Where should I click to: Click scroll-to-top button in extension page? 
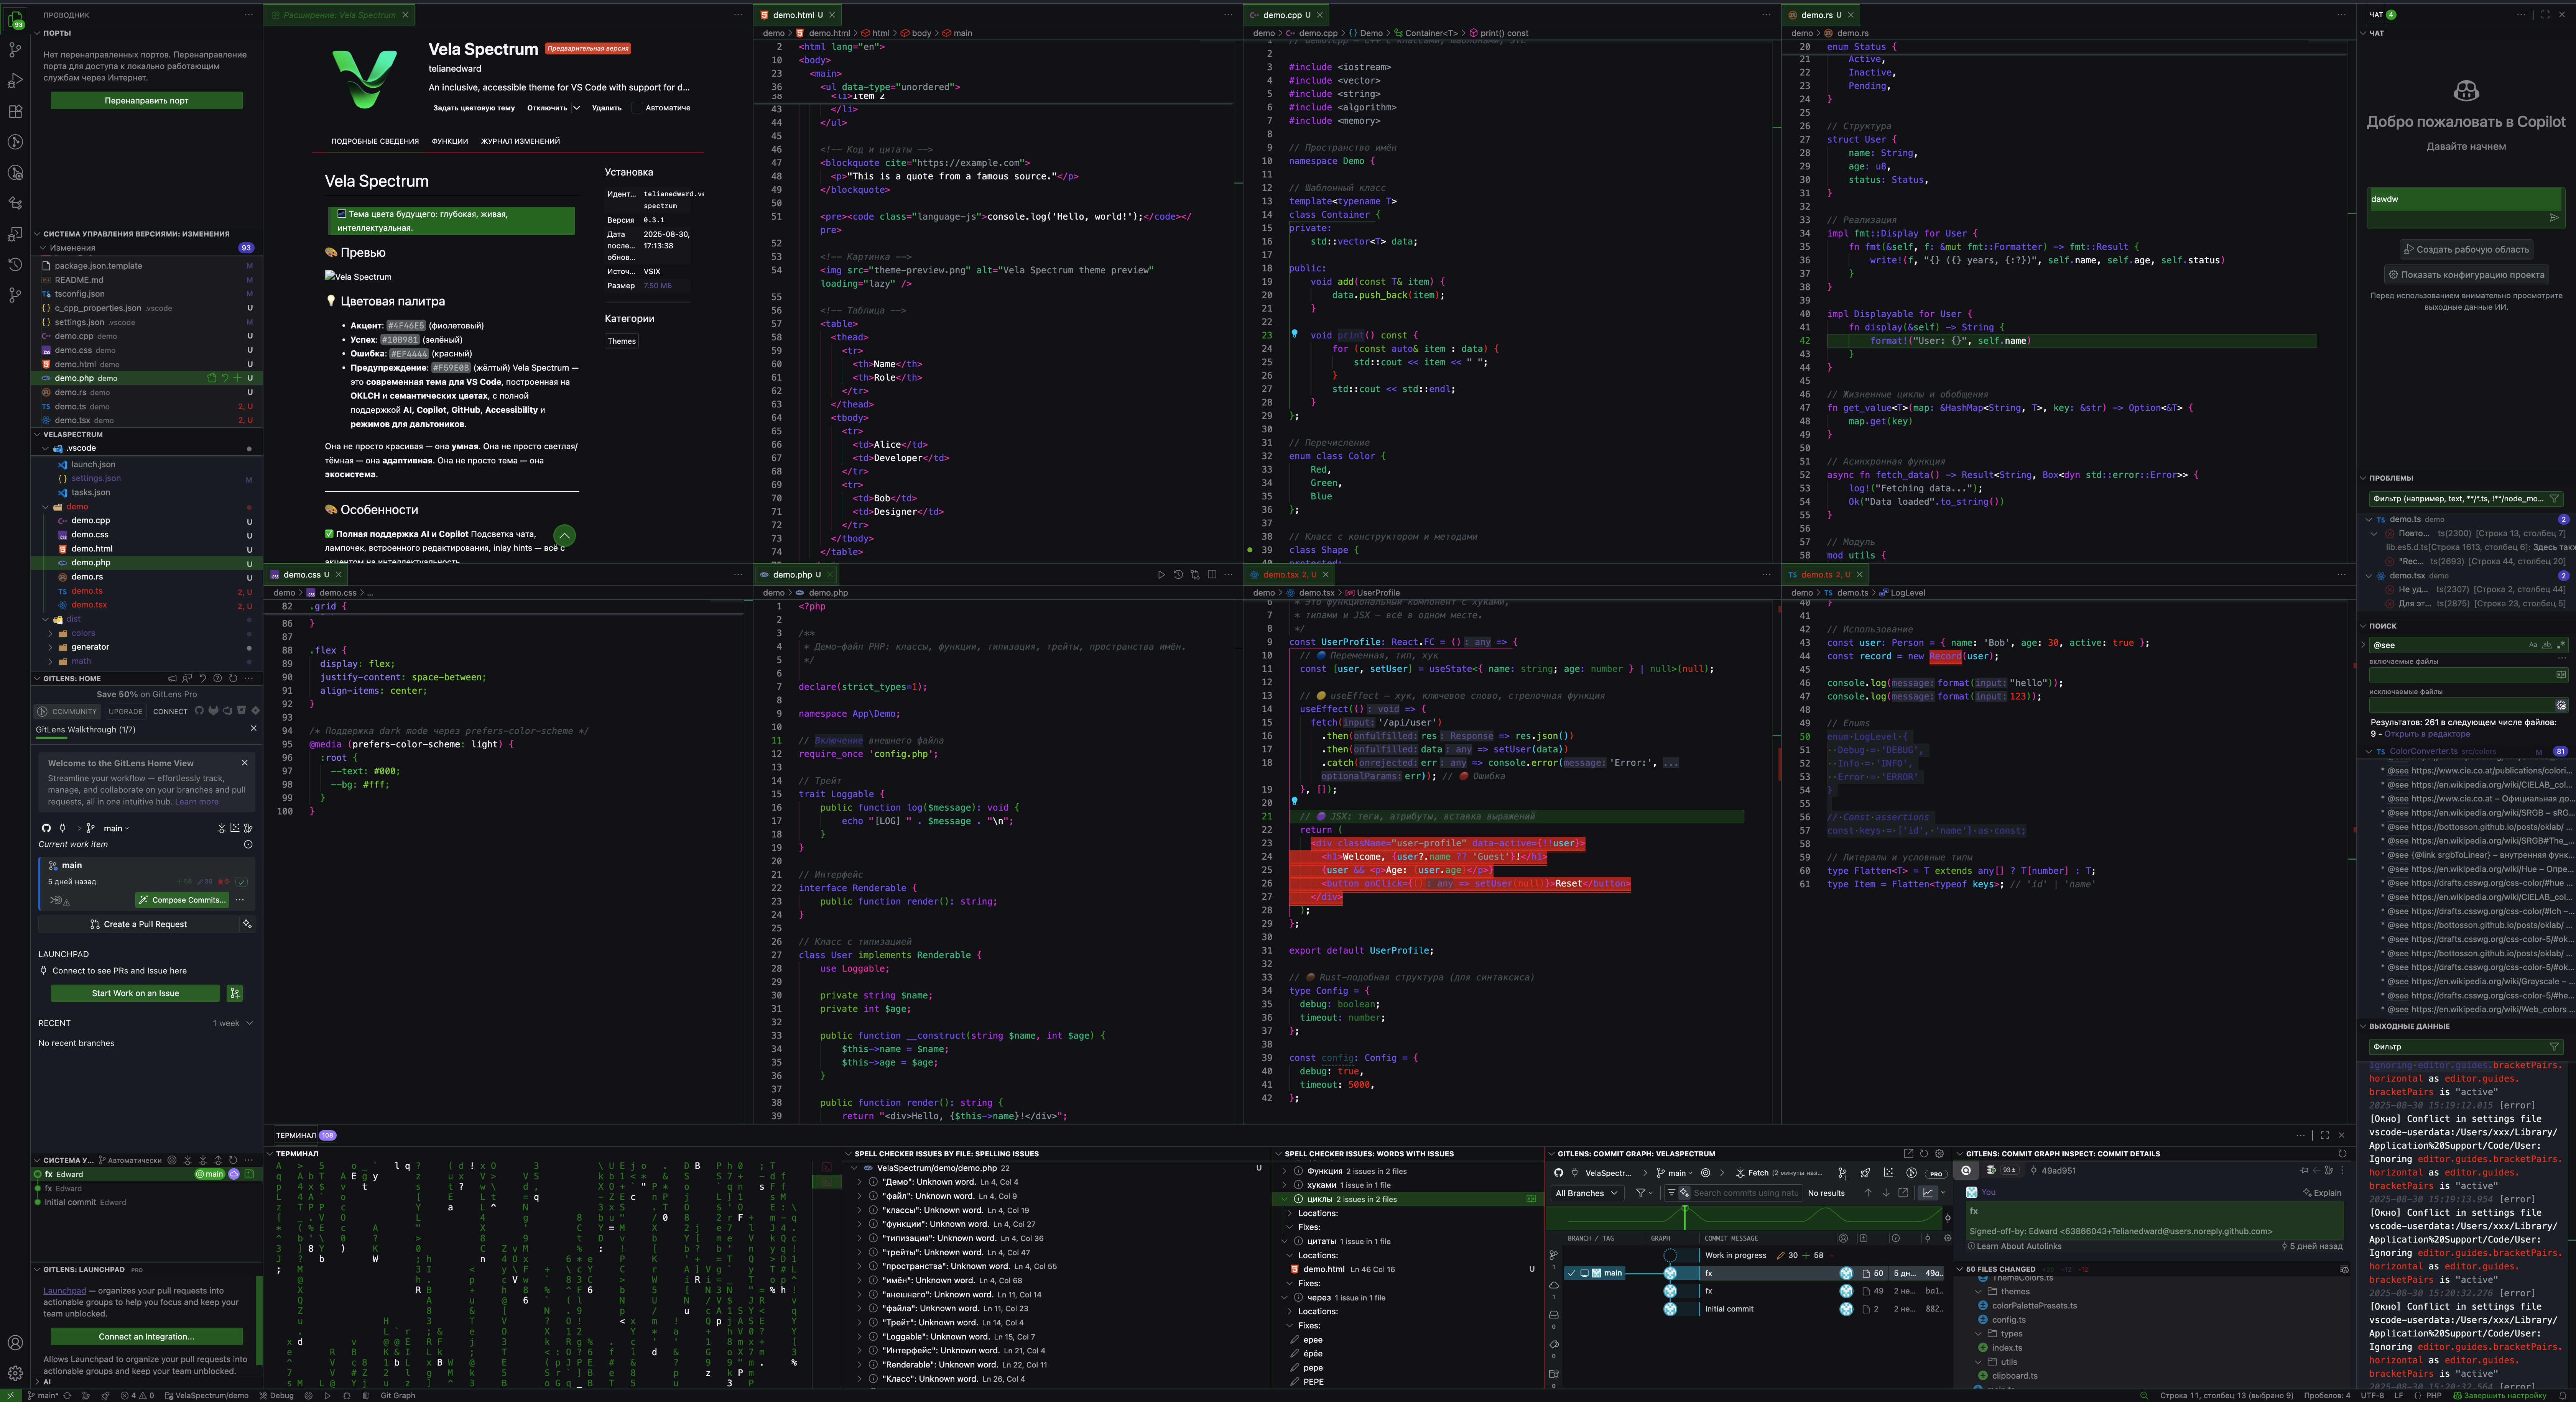564,535
